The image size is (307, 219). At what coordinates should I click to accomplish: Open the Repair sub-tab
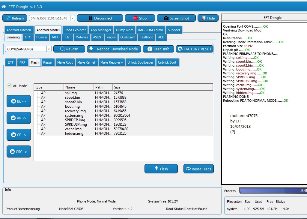[48, 62]
